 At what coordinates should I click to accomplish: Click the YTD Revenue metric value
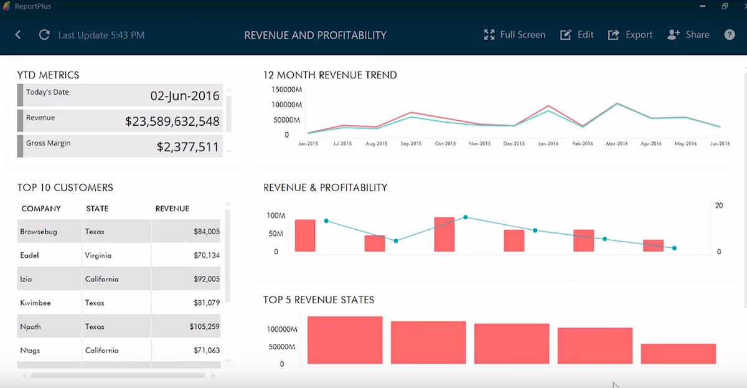[x=172, y=121]
